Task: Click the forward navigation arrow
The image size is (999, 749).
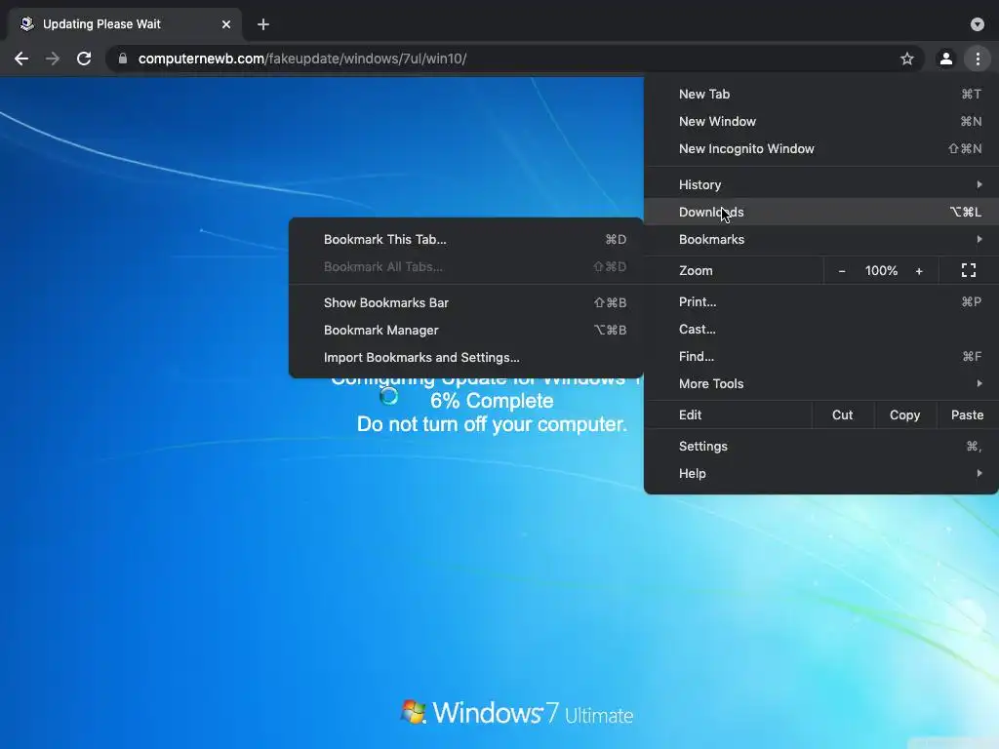Action: pyautogui.click(x=53, y=59)
